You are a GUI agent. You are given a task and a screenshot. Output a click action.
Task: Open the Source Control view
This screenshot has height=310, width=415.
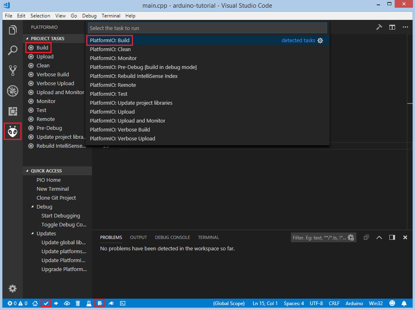click(x=13, y=71)
